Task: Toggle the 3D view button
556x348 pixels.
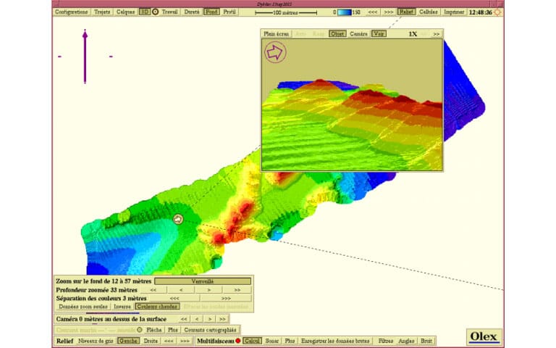Action: 145,12
